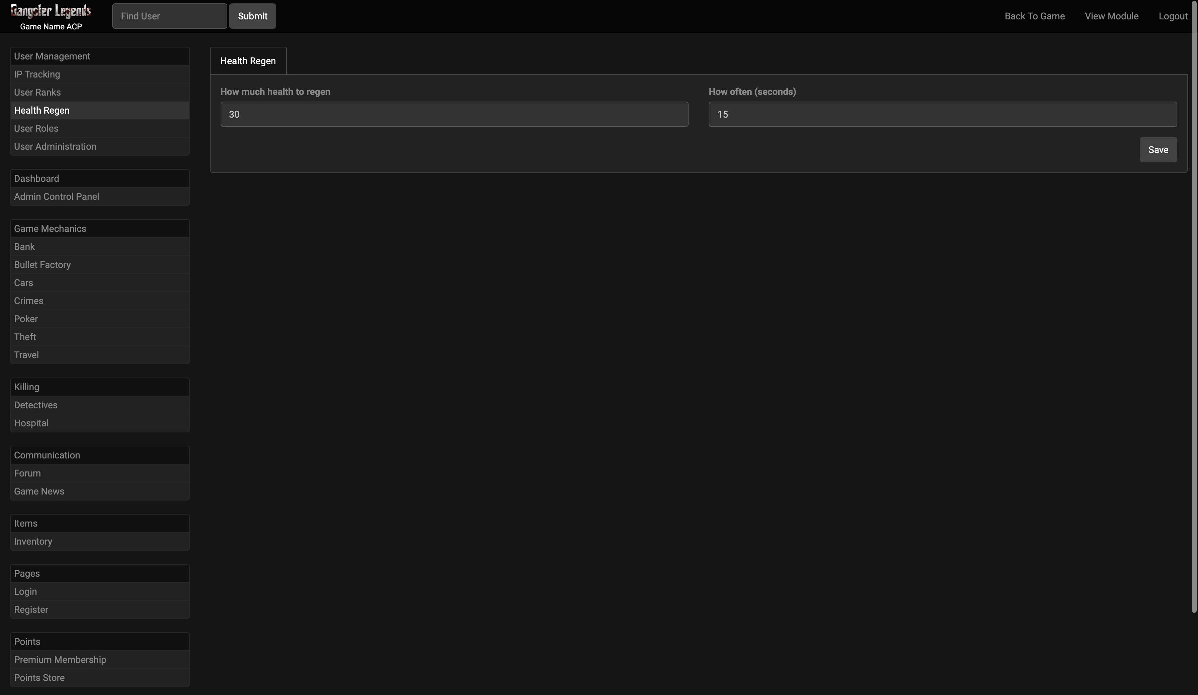Navigate to the Crimes page
The height and width of the screenshot is (695, 1198).
click(28, 301)
